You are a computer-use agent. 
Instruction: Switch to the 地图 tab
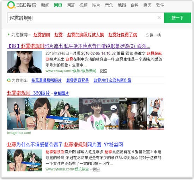122,5
